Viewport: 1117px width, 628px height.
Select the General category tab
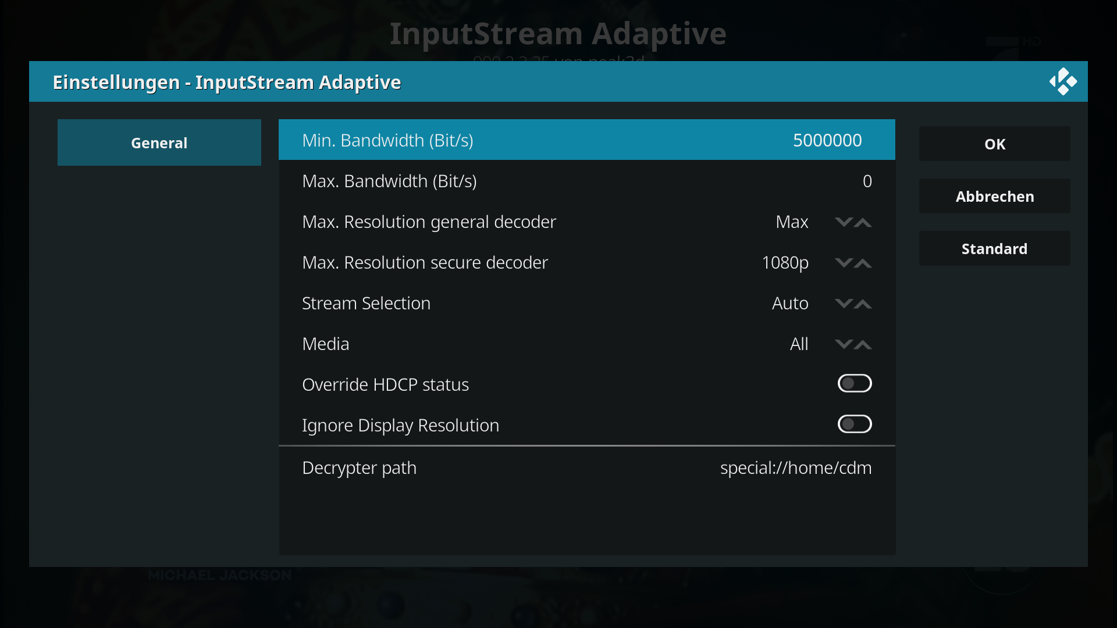[x=159, y=142]
